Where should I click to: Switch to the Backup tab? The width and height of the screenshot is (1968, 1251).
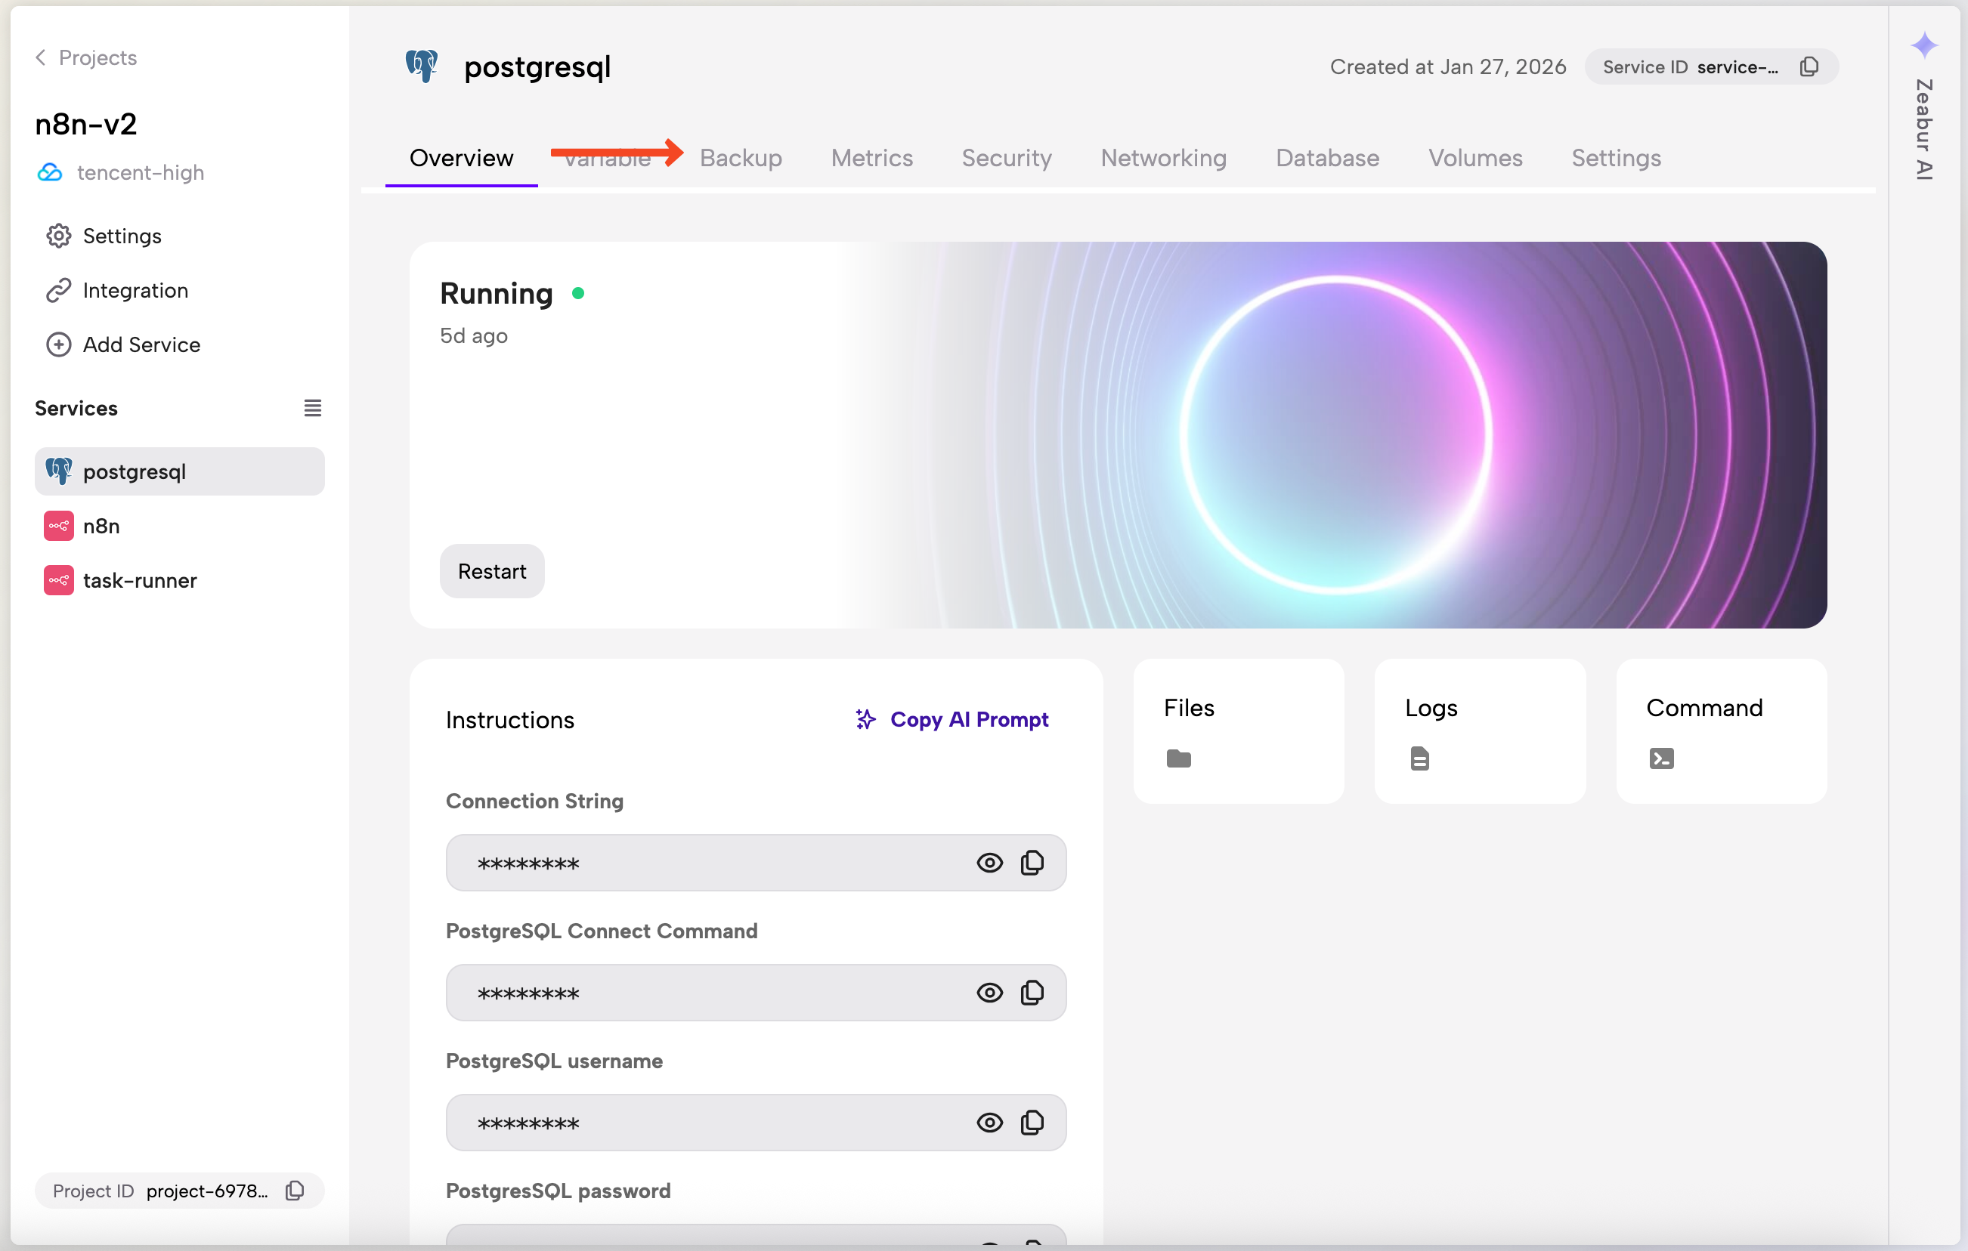[x=741, y=158]
